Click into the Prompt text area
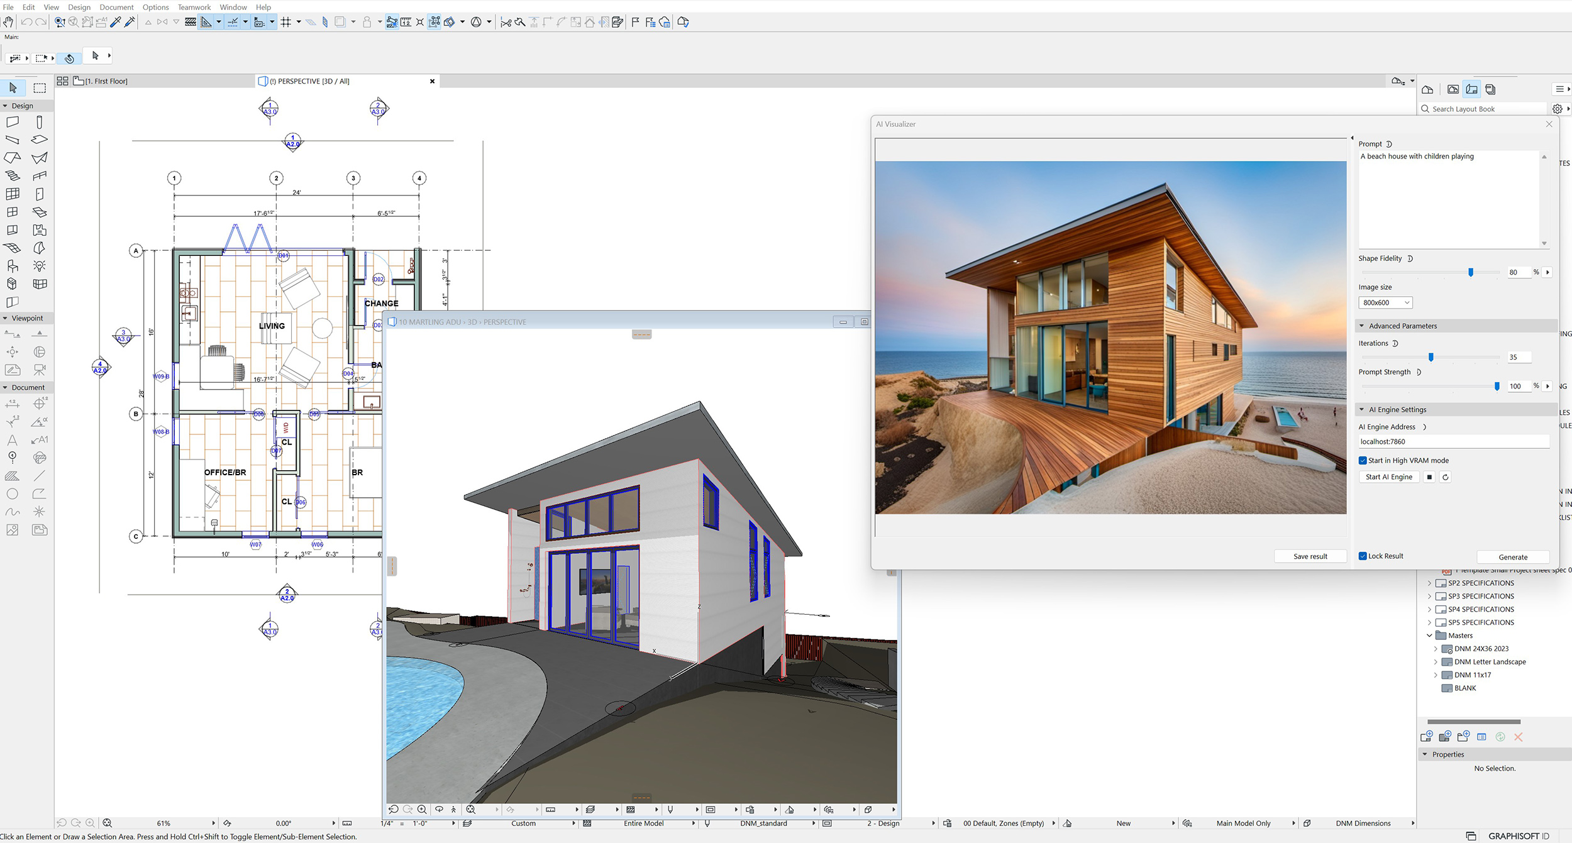This screenshot has width=1572, height=843. [x=1449, y=199]
